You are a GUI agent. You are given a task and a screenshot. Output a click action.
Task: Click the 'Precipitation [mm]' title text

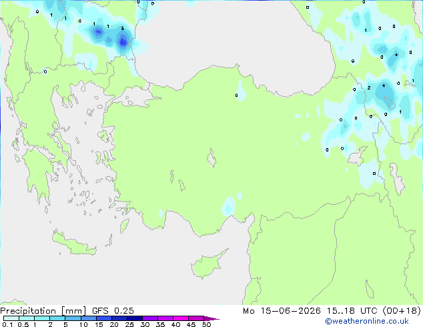[43, 311]
